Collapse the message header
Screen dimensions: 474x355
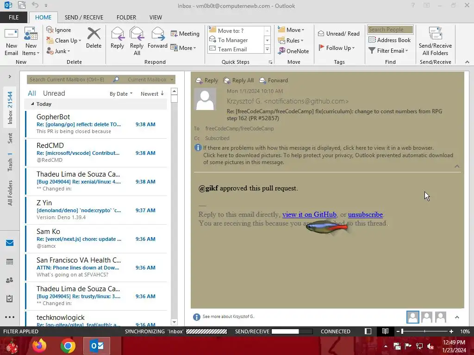click(457, 166)
